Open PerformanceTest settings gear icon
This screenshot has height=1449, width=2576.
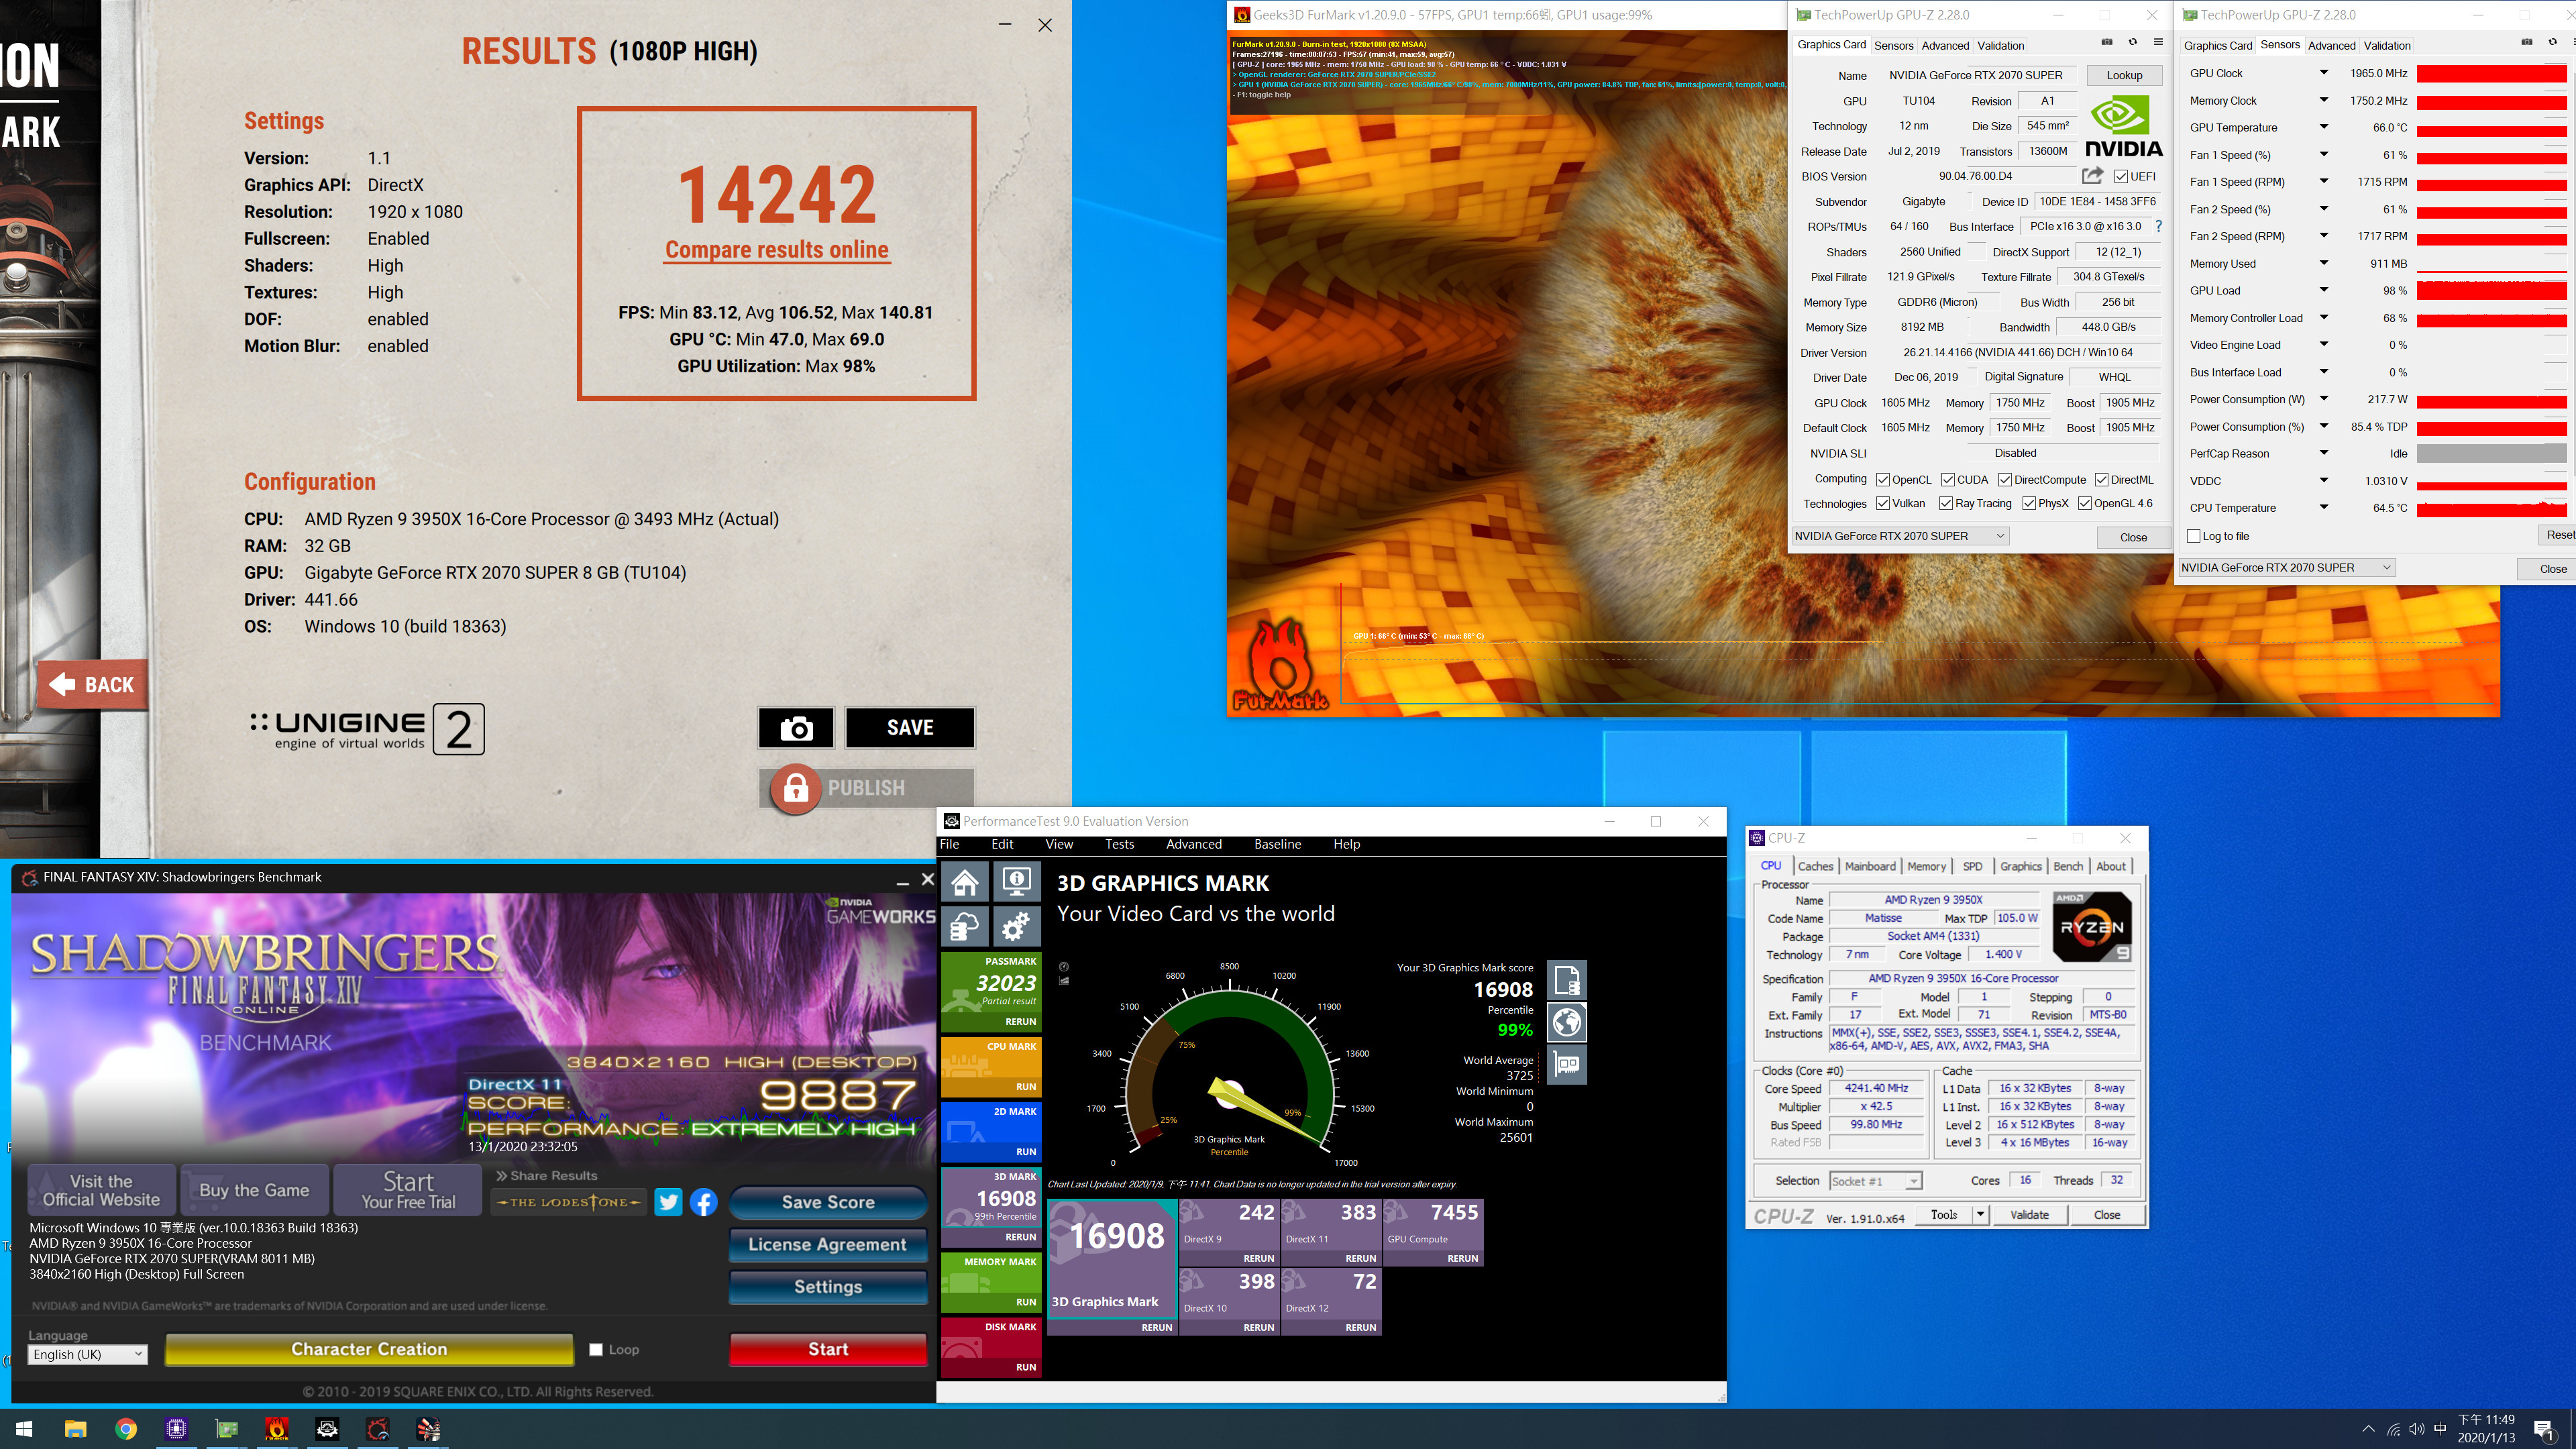point(1016,927)
